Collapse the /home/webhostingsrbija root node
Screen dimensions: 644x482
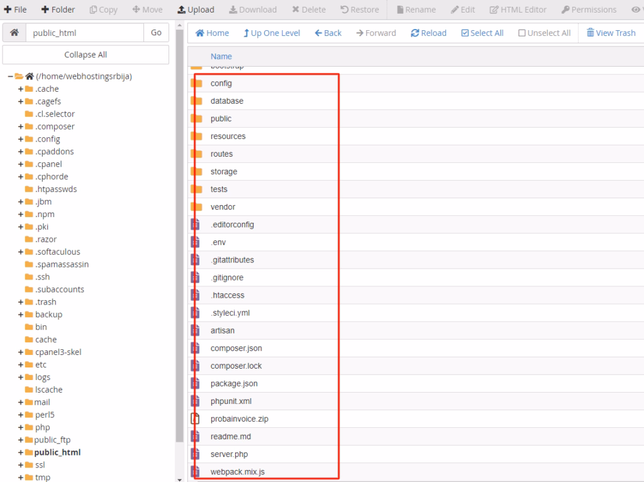tap(10, 76)
